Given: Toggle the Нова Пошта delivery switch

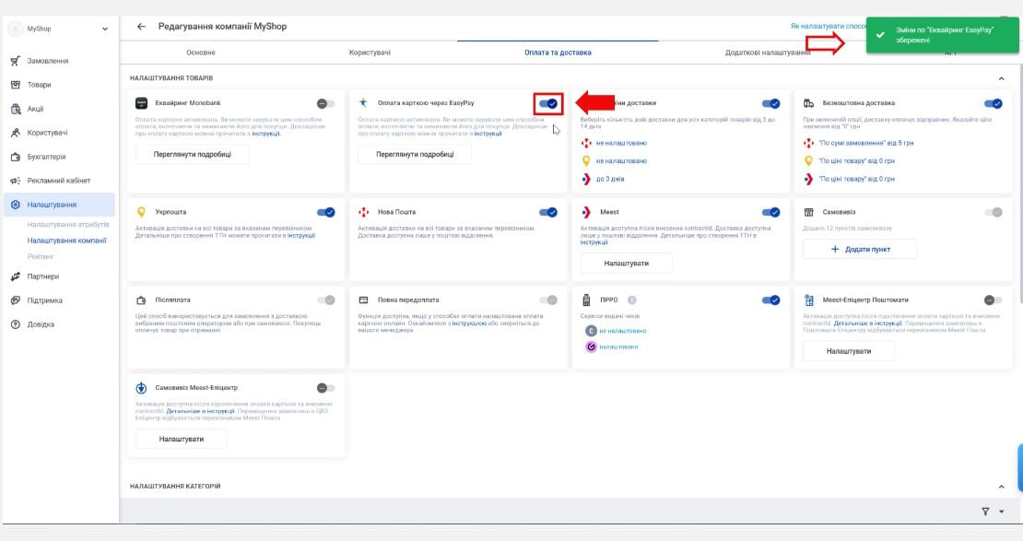Looking at the screenshot, I should 548,212.
